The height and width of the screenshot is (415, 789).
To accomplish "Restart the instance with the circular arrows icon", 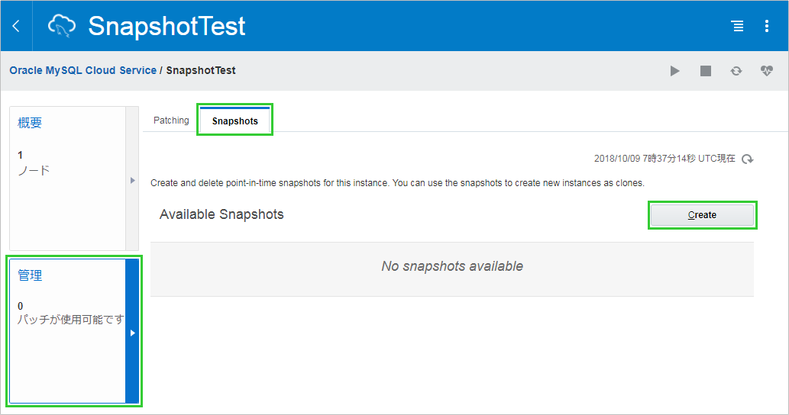I will point(736,71).
